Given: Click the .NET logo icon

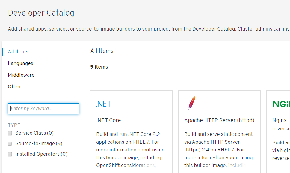Looking at the screenshot, I should pyautogui.click(x=103, y=104).
